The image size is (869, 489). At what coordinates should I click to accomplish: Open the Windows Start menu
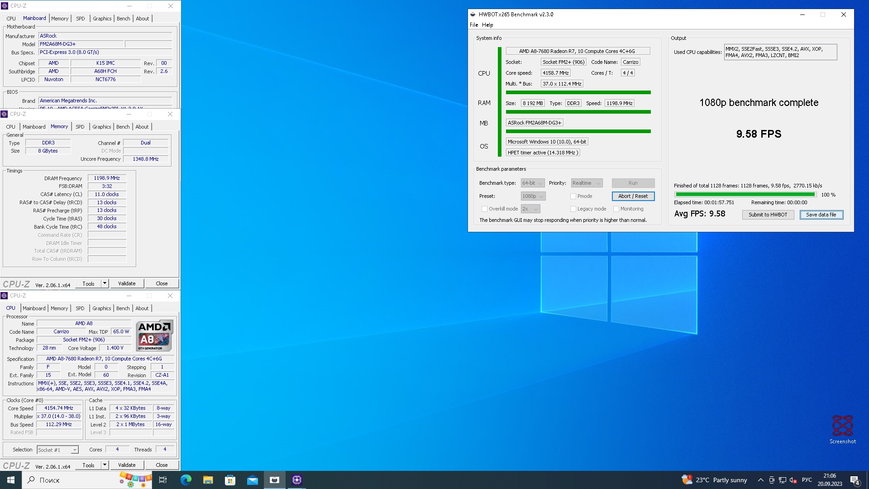tap(11, 480)
